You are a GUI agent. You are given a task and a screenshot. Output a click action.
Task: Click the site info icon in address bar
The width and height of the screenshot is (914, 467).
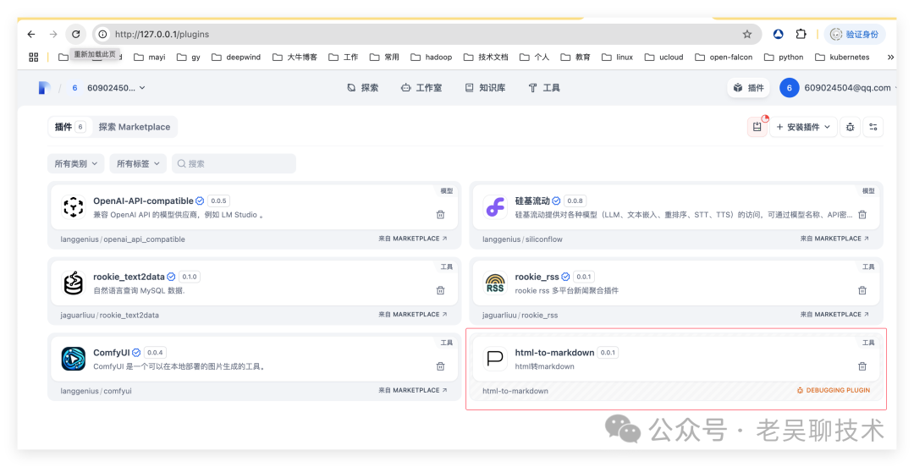pyautogui.click(x=102, y=35)
